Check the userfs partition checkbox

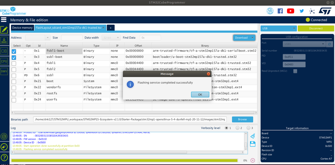(x=14, y=100)
